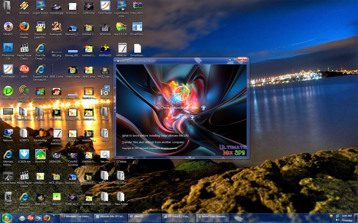Click the AIM 6 desktop icon
The image size is (358, 223).
coord(24,71)
